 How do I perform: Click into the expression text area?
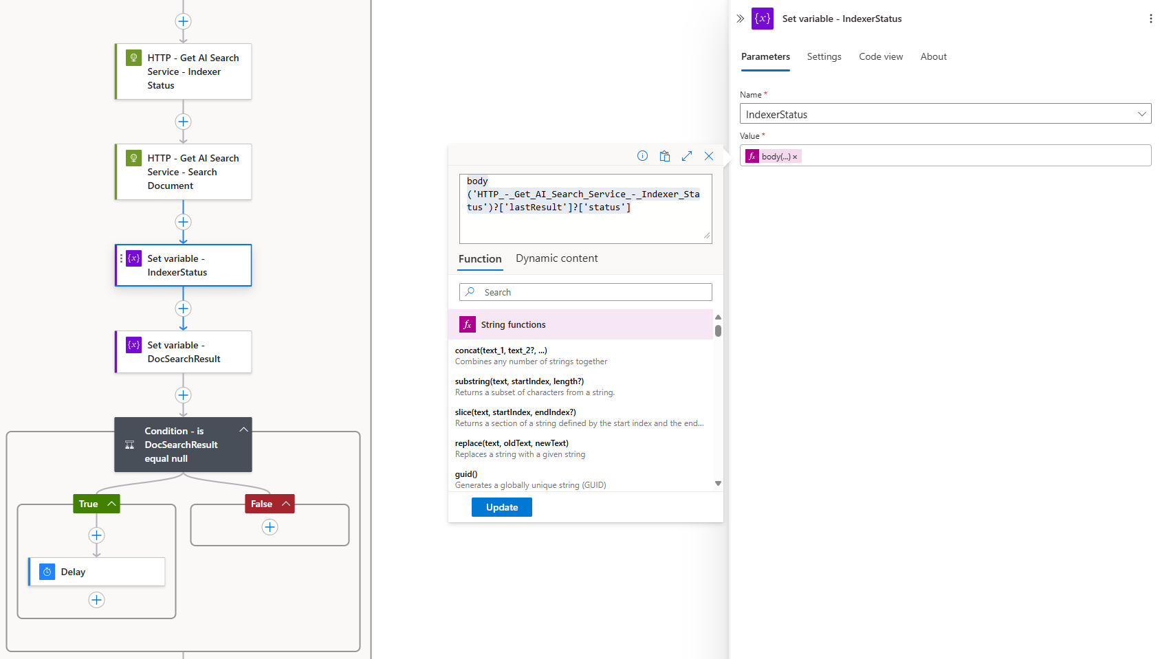[586, 209]
